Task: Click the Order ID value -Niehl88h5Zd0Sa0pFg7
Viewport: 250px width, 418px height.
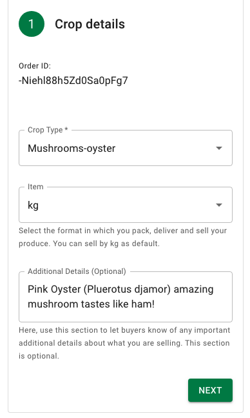Action: click(x=73, y=81)
